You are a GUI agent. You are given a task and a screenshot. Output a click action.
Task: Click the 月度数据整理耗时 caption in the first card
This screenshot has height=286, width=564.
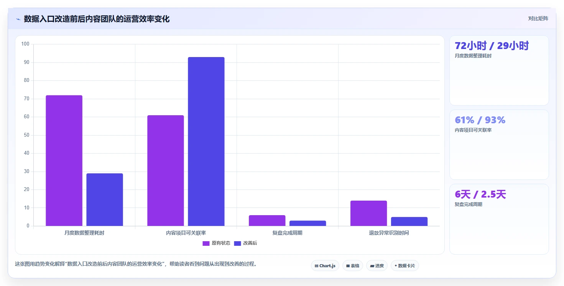point(473,56)
